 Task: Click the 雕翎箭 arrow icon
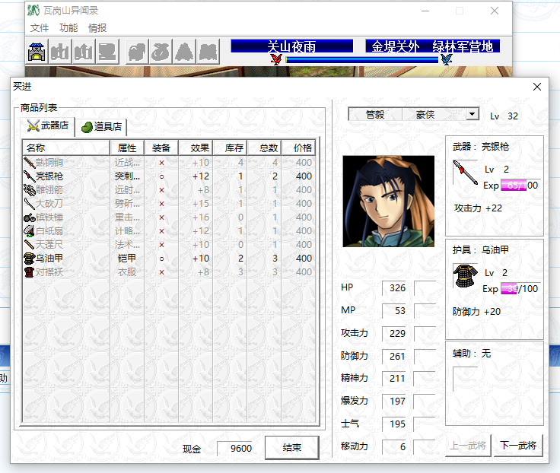29,189
